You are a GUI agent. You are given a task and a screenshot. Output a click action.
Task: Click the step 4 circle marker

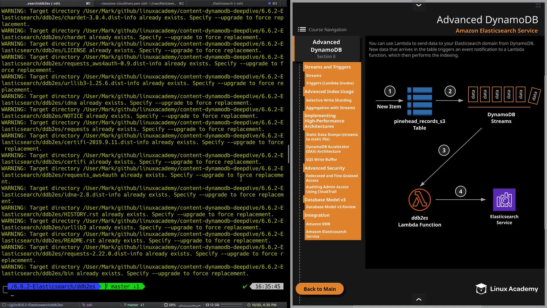point(460,191)
